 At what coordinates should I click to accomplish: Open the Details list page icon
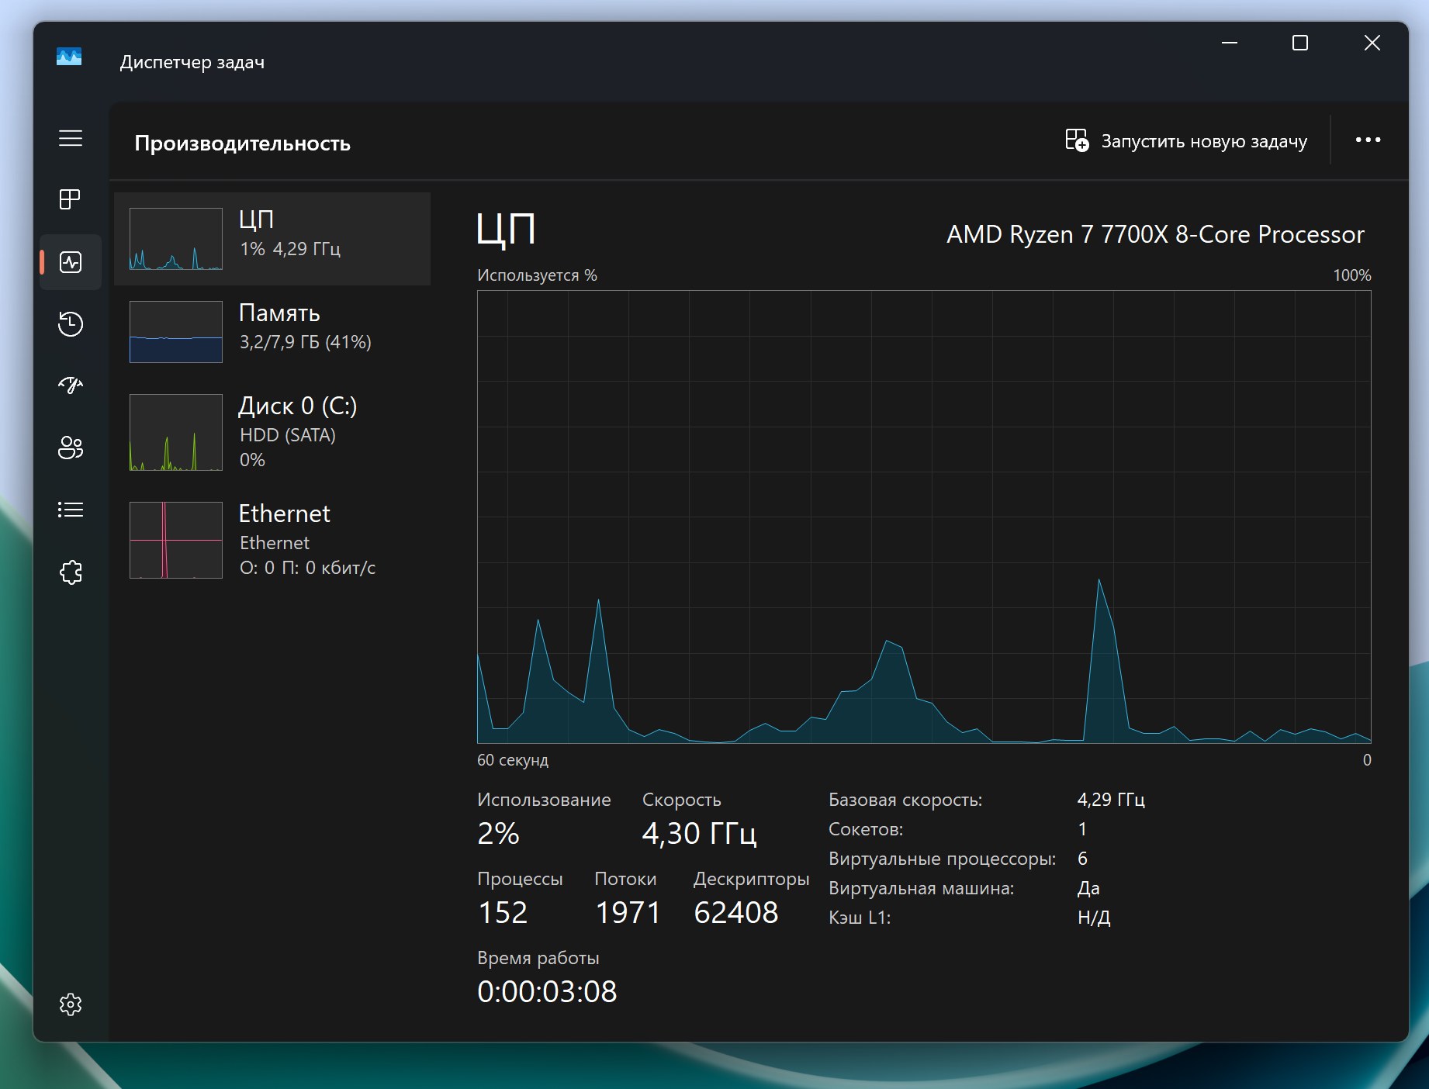(71, 510)
